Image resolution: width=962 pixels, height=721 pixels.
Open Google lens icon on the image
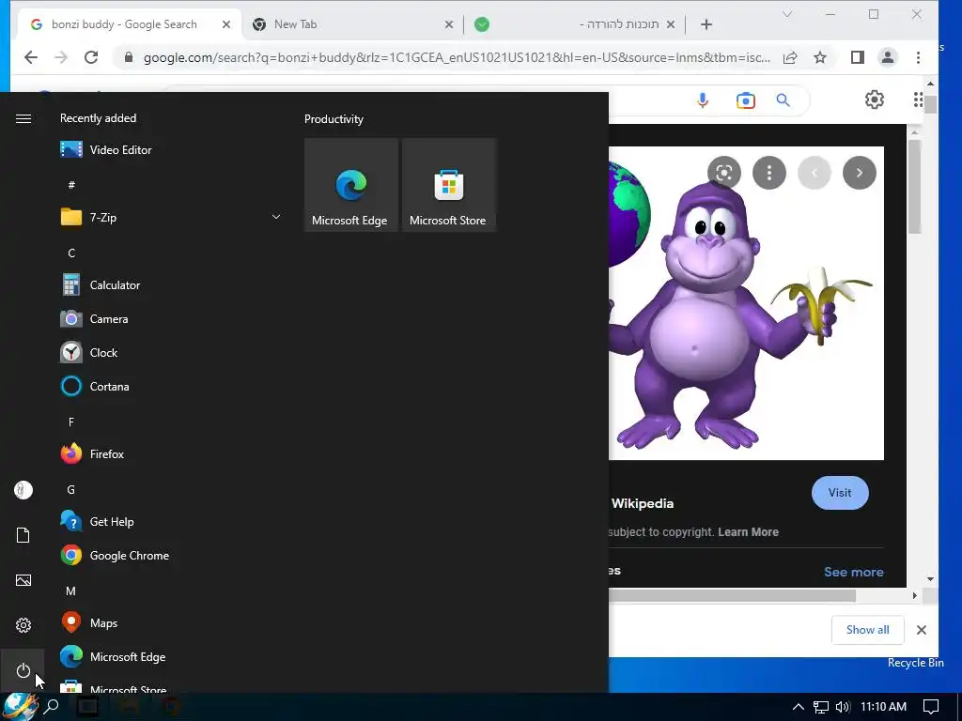[x=724, y=173]
